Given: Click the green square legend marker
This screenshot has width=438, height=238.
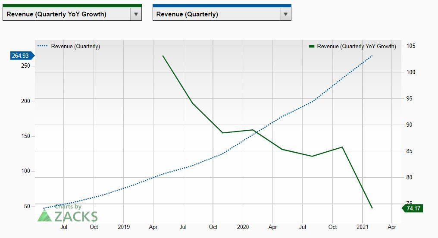Looking at the screenshot, I should coord(312,46).
